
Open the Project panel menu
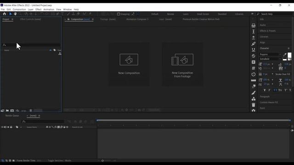pyautogui.click(x=12, y=19)
